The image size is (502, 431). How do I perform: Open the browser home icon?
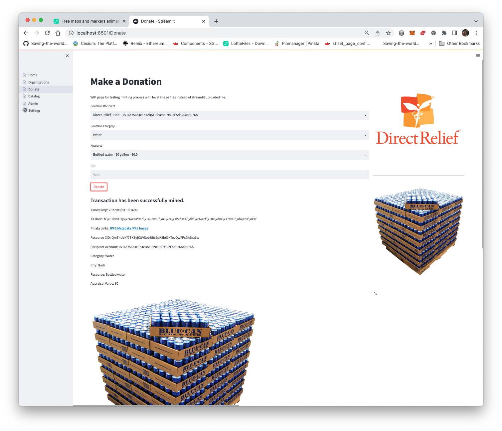click(58, 33)
